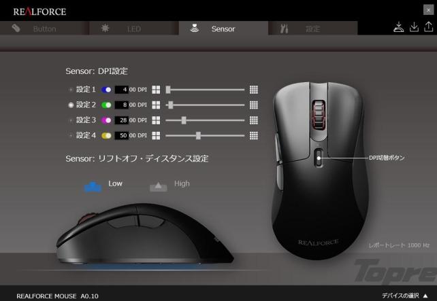
Task: Click fine grid icon on 設定 1 row
Action: coord(254,90)
